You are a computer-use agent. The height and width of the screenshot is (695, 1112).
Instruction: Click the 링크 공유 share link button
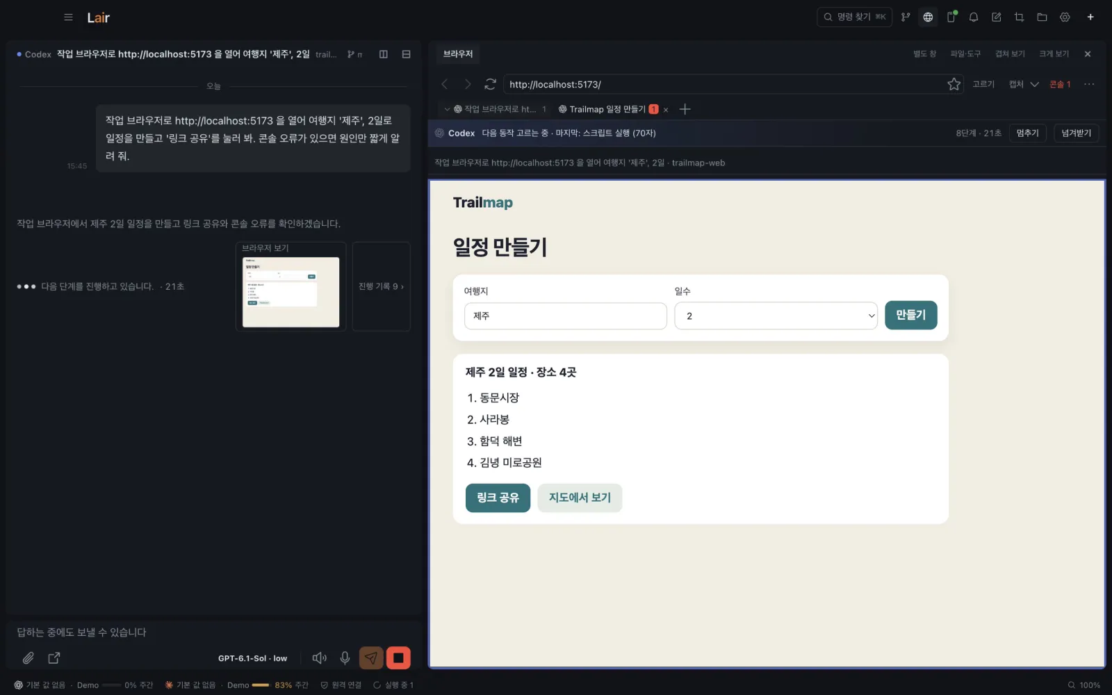pos(498,498)
